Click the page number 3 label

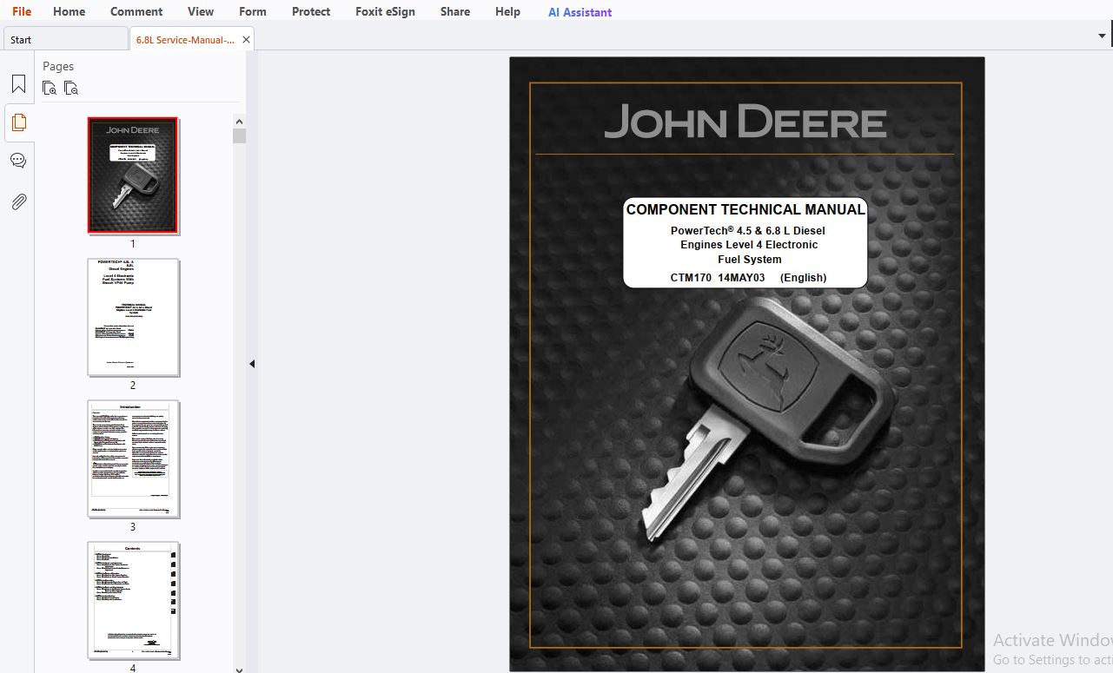pyautogui.click(x=133, y=527)
